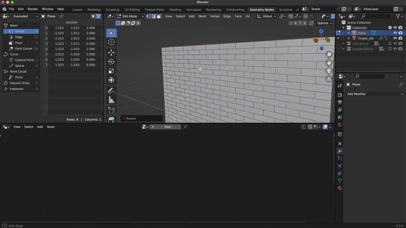This screenshot has height=228, width=406.
Task: Open the Scene properties tab
Action: (x=340, y=117)
